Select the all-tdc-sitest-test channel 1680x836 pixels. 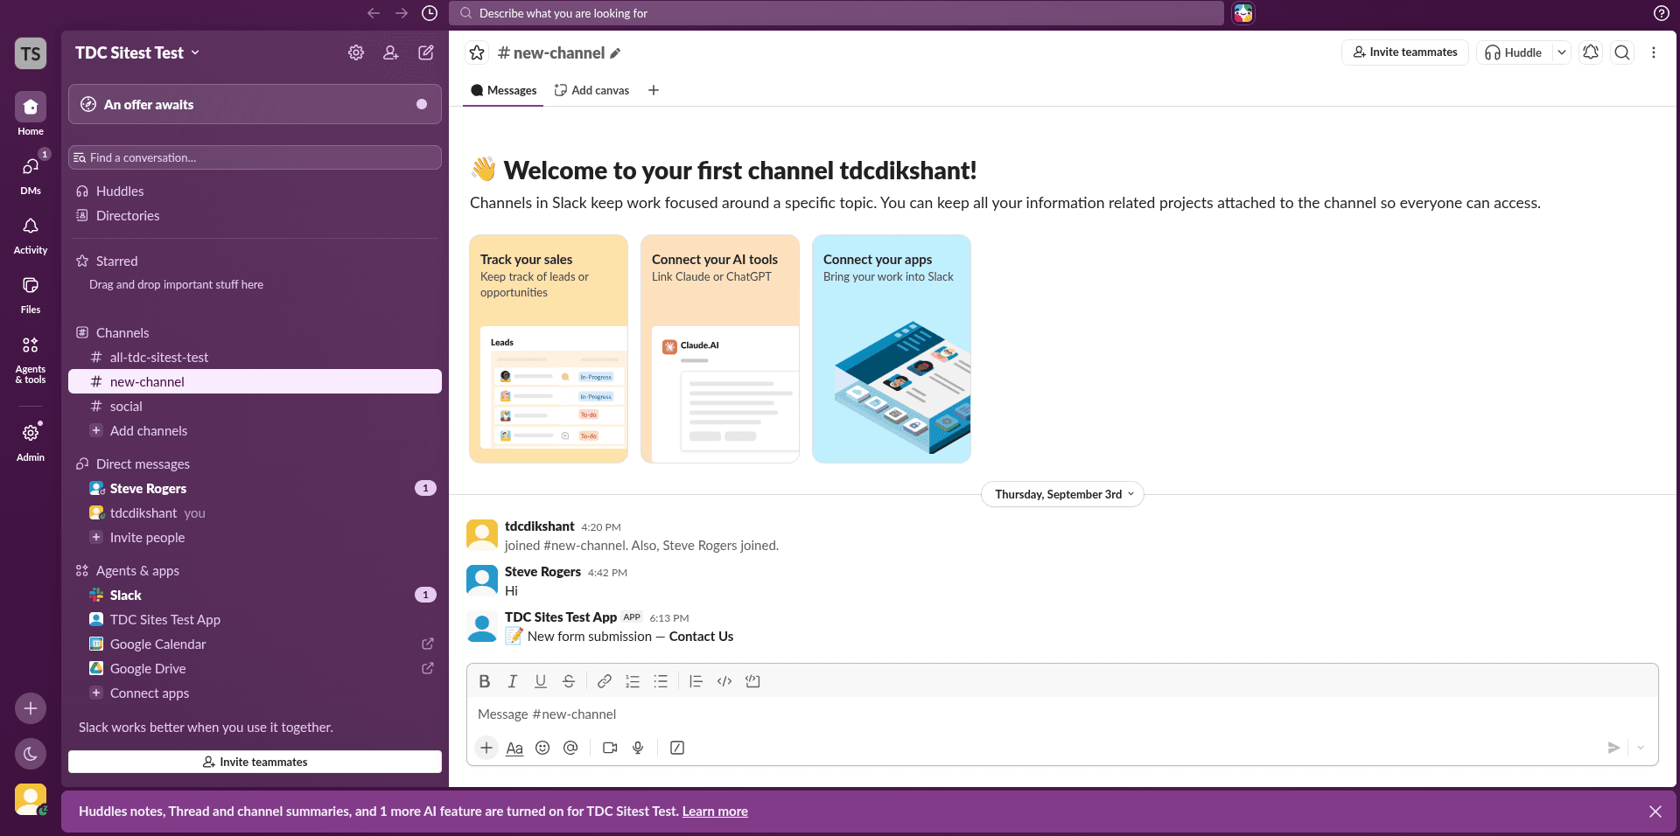pos(255,357)
